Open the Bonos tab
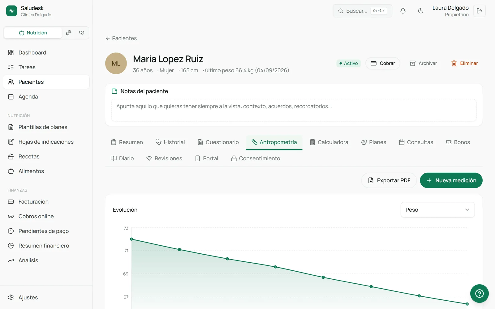Screen dimensions: 495x309 tap(458, 142)
